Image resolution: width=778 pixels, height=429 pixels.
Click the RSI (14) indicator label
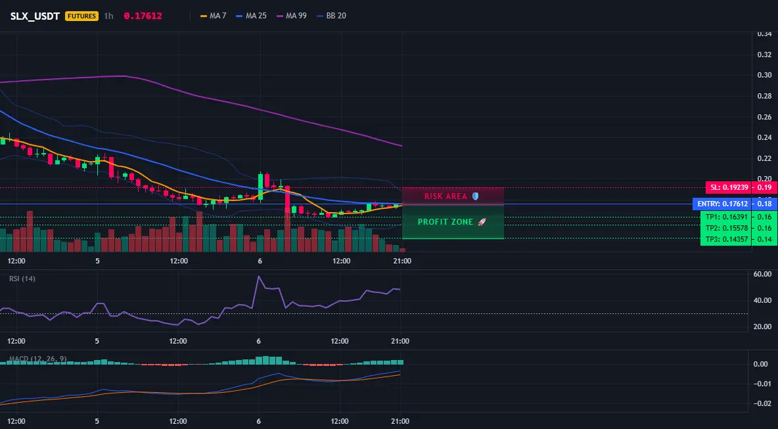coord(22,279)
